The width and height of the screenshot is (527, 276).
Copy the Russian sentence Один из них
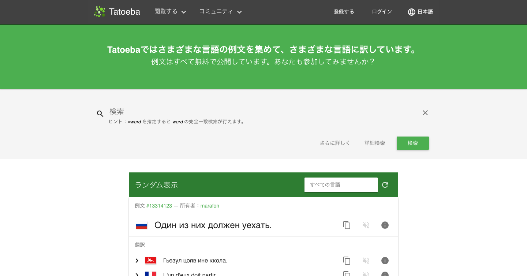click(347, 225)
